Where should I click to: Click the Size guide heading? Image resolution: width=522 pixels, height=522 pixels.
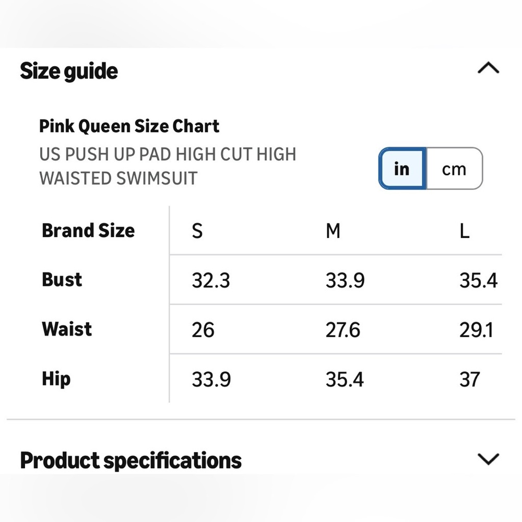(68, 71)
